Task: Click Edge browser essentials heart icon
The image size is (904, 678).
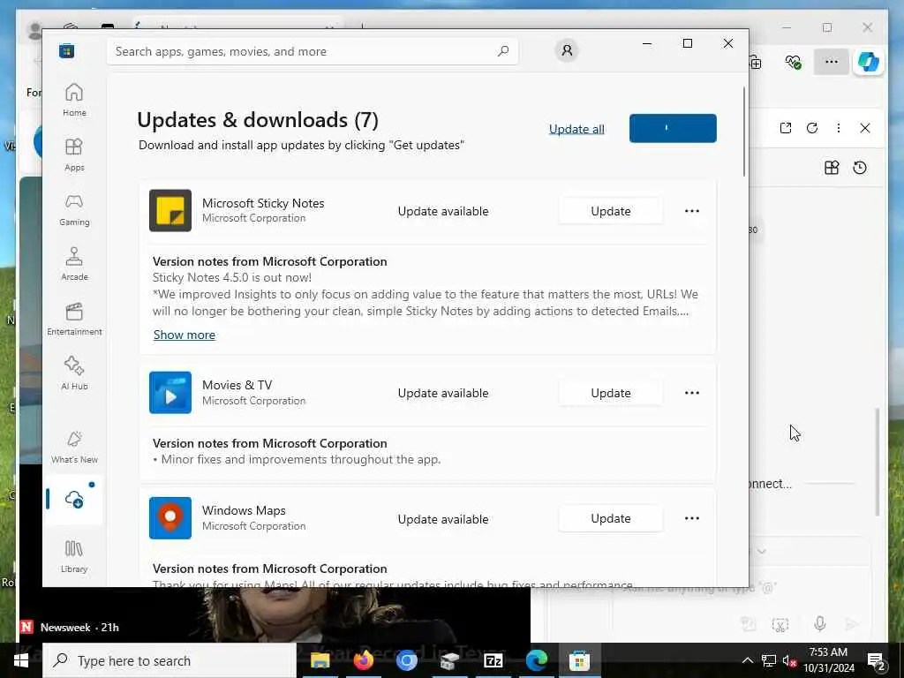Action: coord(794,61)
